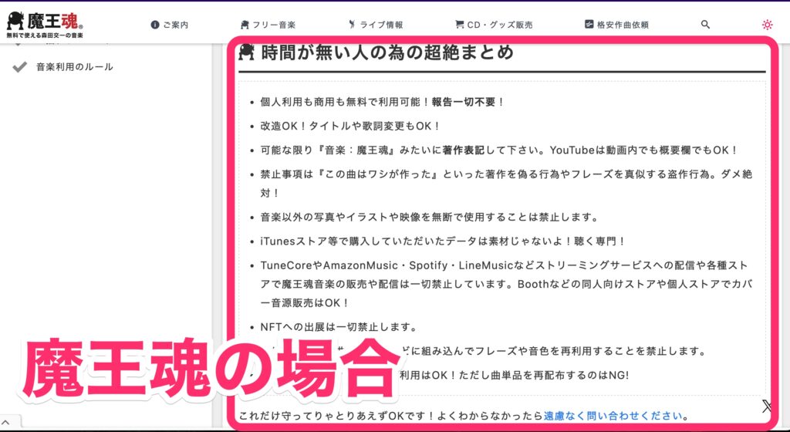Click the up chevron at bottom-left
Screen dimensions: 790x432
[x=5, y=423]
